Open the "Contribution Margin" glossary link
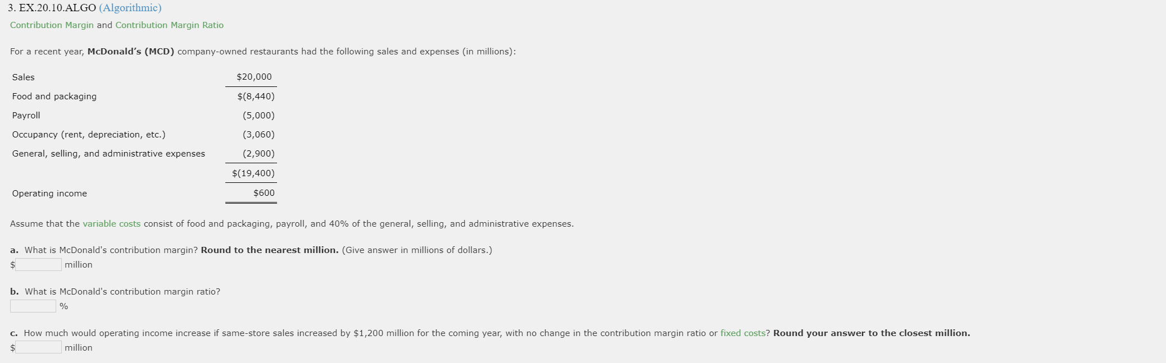This screenshot has width=1166, height=363. click(x=51, y=25)
